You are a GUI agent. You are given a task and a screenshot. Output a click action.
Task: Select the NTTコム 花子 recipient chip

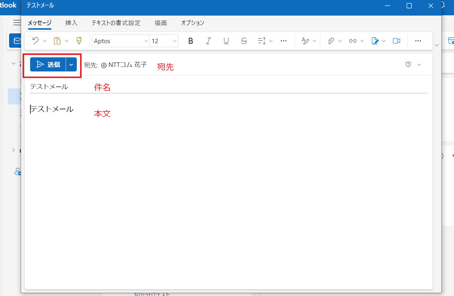coord(128,65)
